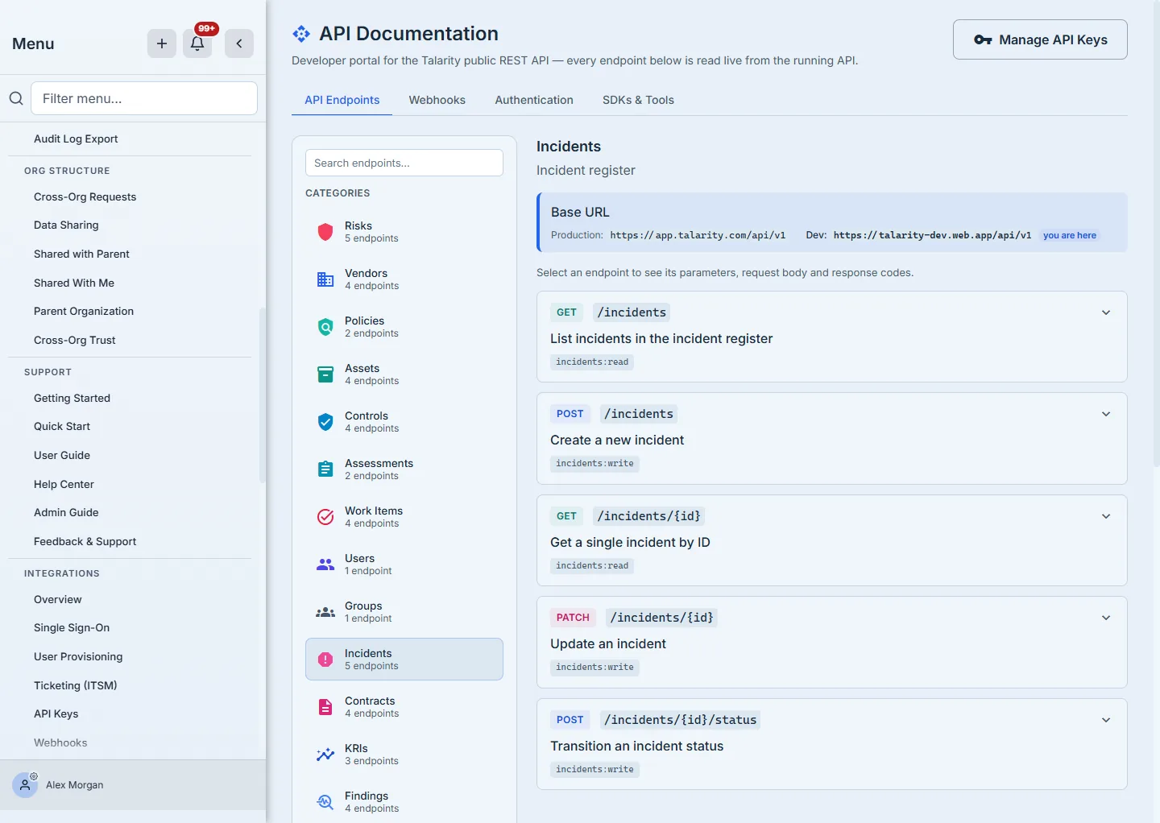
Task: Click the Dev base URL text
Action: pyautogui.click(x=932, y=235)
